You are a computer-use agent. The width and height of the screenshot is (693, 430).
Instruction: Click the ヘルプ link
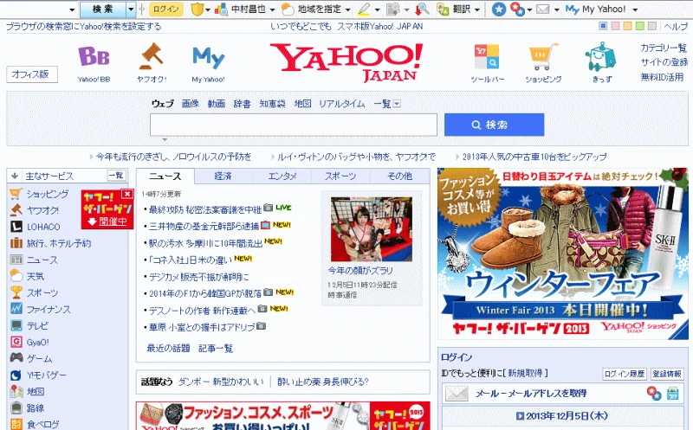click(x=676, y=27)
